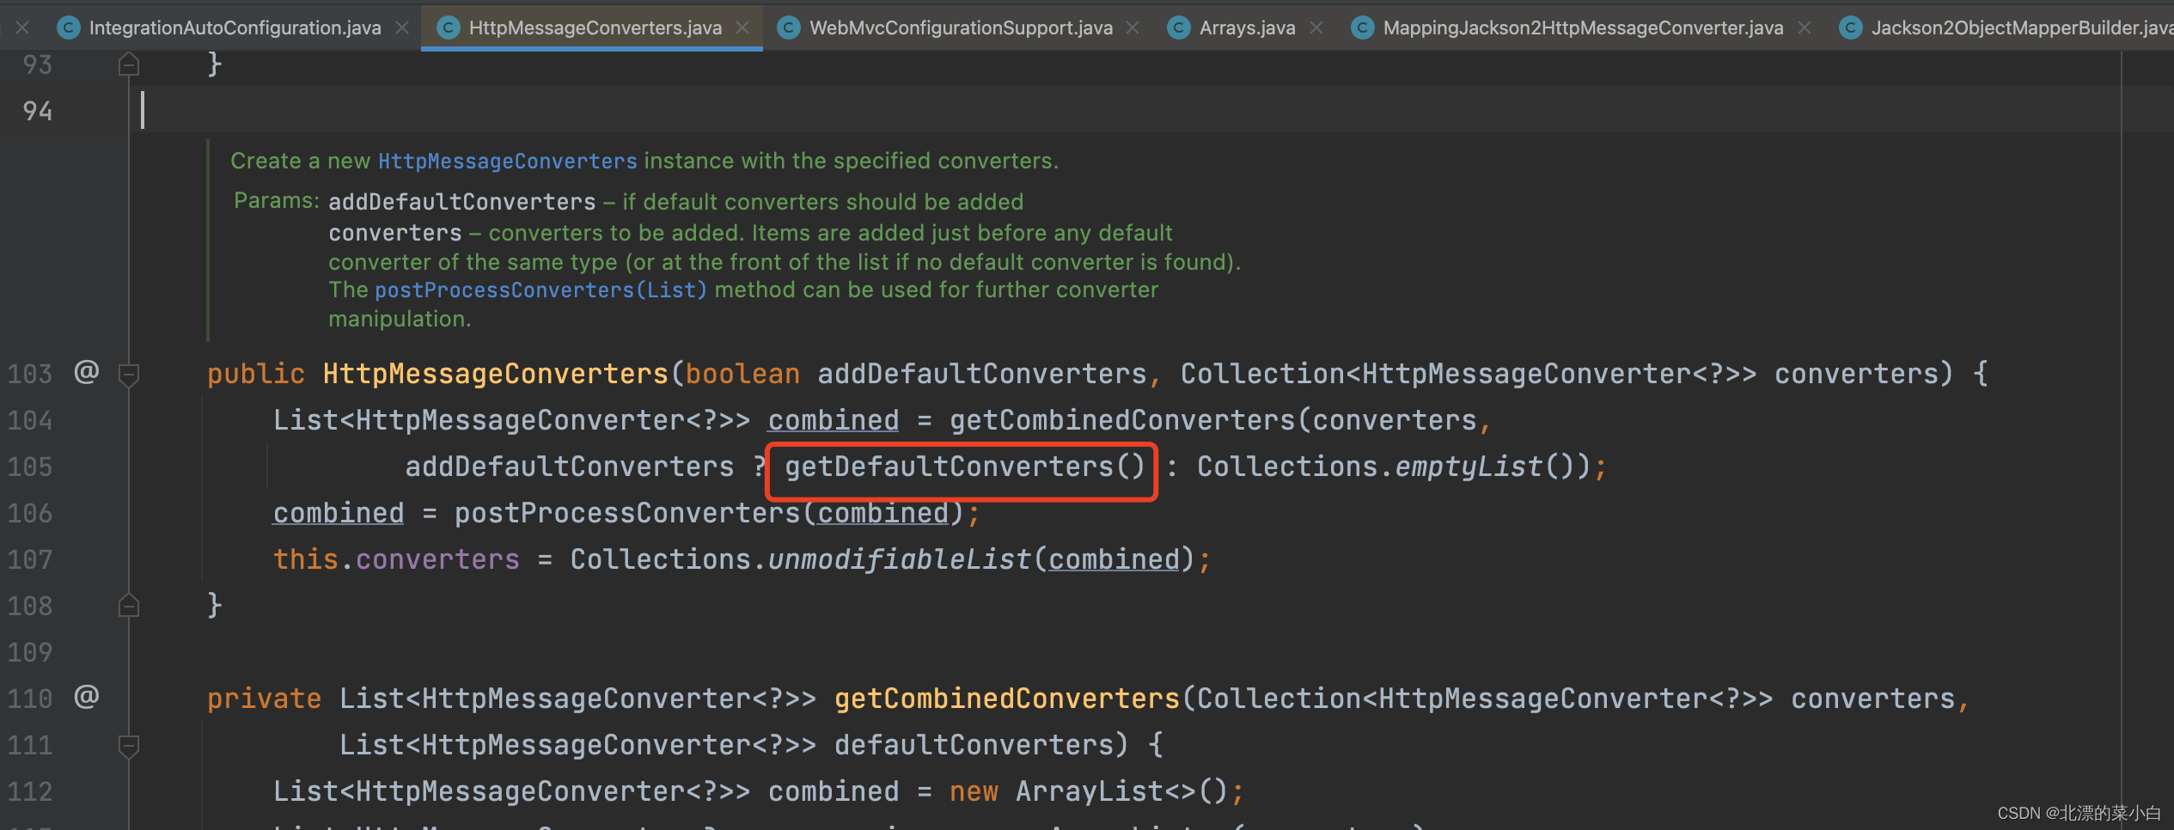Click postProcessConverters call on line 106
The height and width of the screenshot is (830, 2174).
point(627,513)
